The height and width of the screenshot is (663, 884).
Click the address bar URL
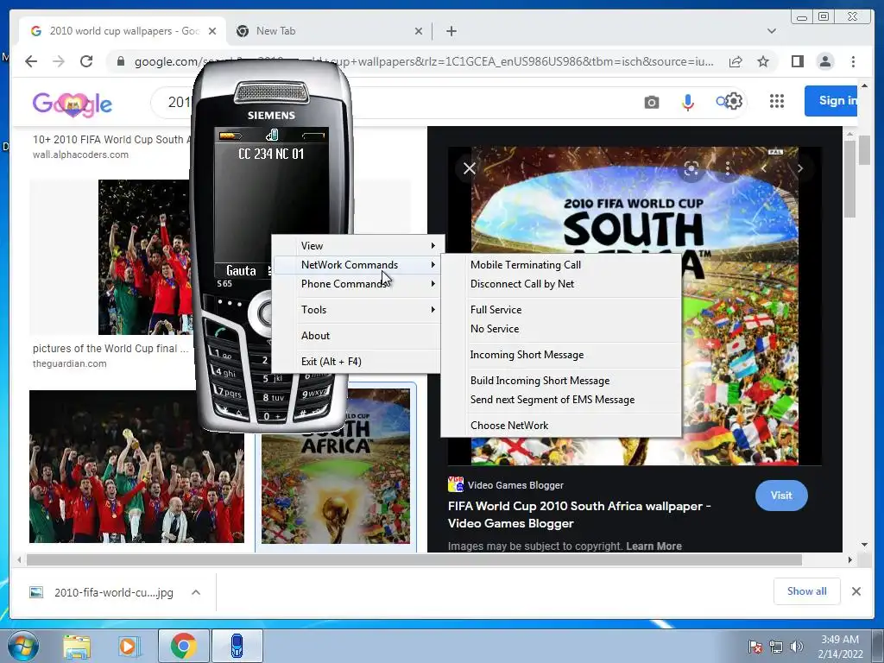pyautogui.click(x=424, y=61)
